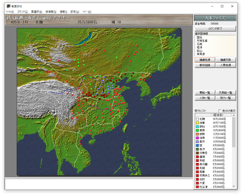Viewport: 242px width, 194px height.
Task: Click the コマンド終了 button
Action: tap(215, 29)
